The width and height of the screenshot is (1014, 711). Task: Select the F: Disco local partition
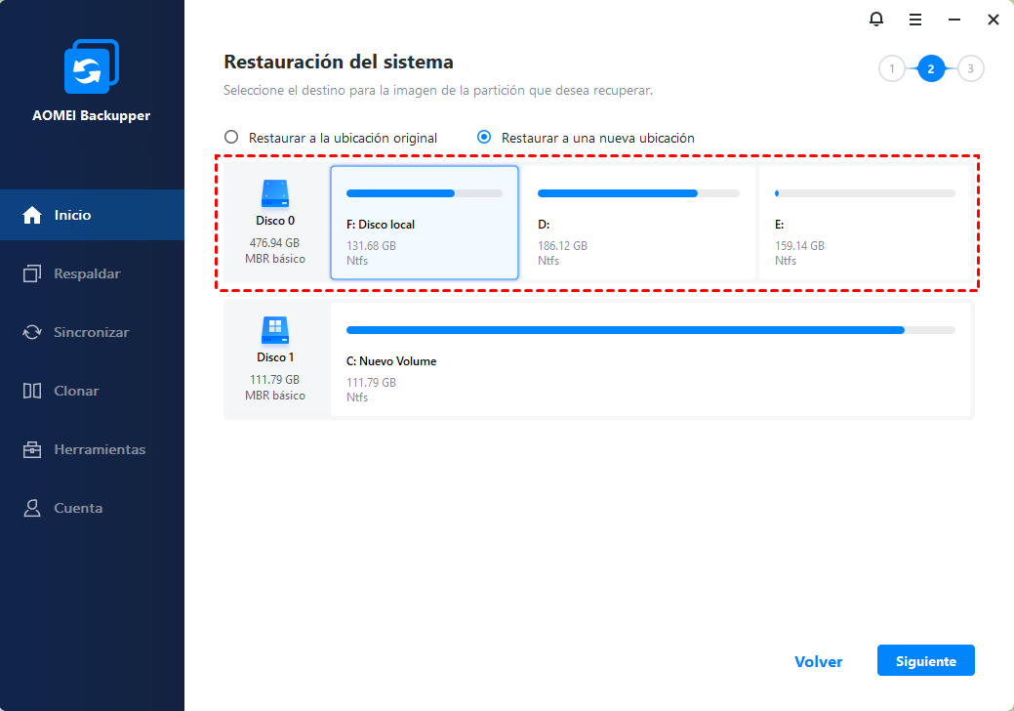click(x=425, y=223)
